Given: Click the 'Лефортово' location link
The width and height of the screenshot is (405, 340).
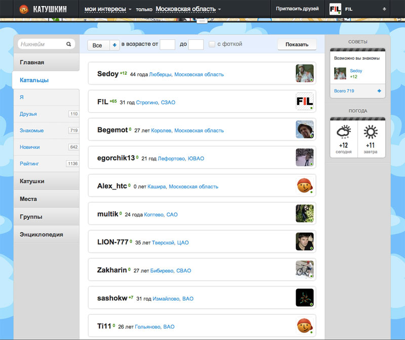Looking at the screenshot, I should tap(171, 159).
